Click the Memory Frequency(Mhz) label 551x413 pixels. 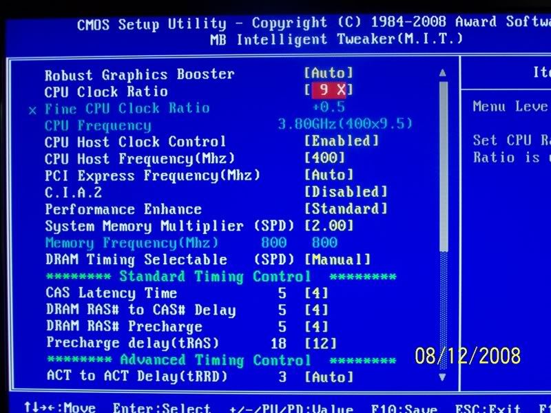pos(132,243)
